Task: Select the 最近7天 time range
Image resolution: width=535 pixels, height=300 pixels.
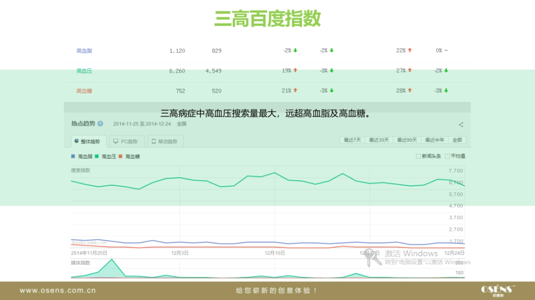Action: [352, 140]
